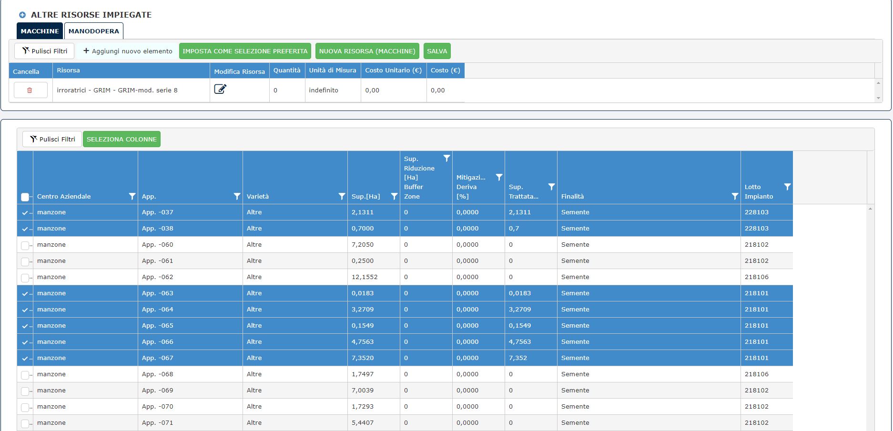Open Sup.[Ha] column filter icon
The height and width of the screenshot is (431, 893).
point(394,196)
